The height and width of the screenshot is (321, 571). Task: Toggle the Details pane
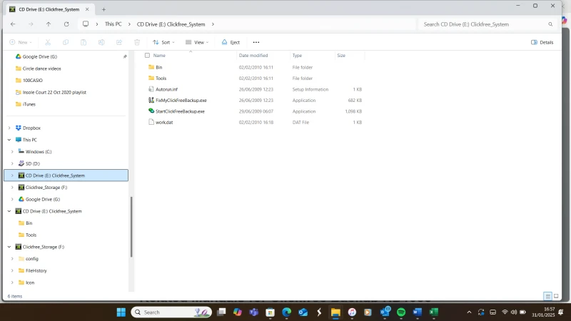pyautogui.click(x=542, y=42)
